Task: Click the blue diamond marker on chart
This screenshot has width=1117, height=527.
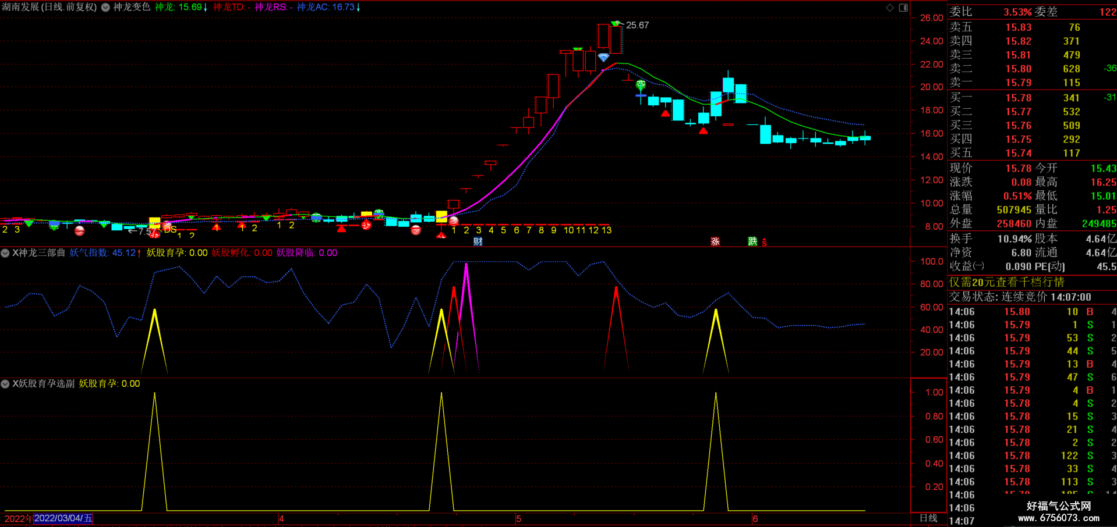Action: pos(603,58)
